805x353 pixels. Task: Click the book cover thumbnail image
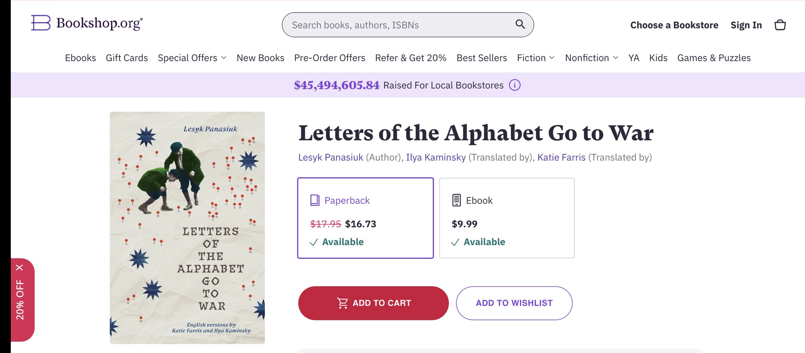[x=187, y=228]
